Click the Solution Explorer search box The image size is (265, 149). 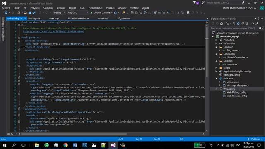point(234,28)
